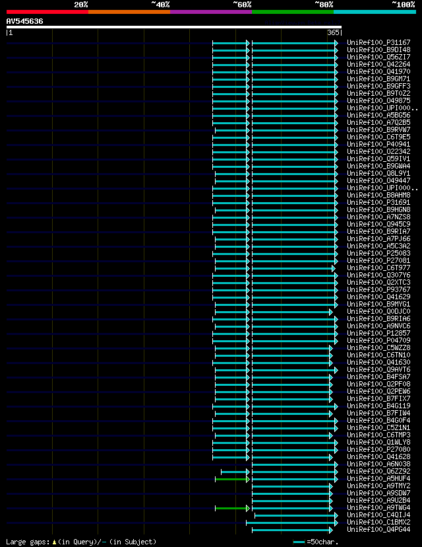Choose the UniRef100_B9RIA7 entry
The width and height of the screenshot is (422, 547).
pyautogui.click(x=378, y=231)
